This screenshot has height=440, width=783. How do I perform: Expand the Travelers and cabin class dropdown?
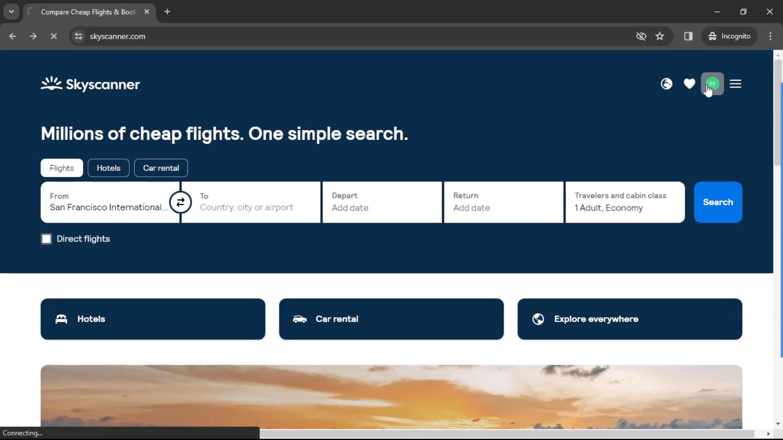[625, 202]
